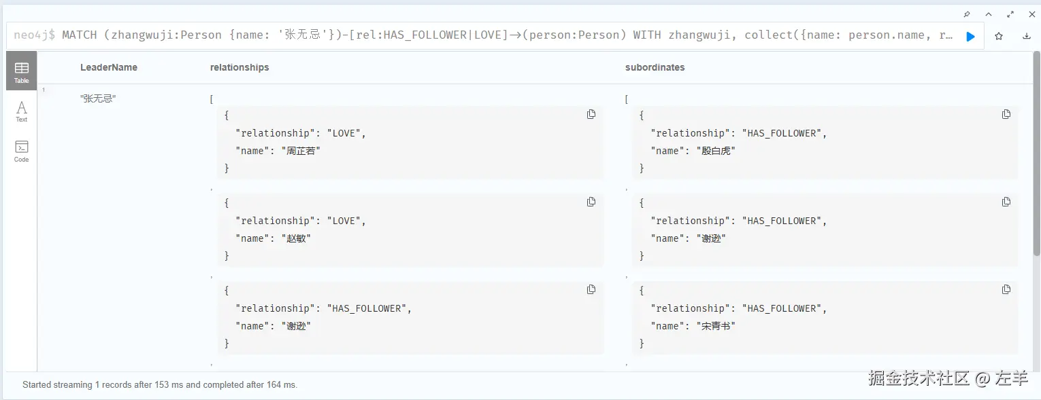Copy the 谢逊 block in subordinates column
The image size is (1041, 400).
click(1006, 202)
